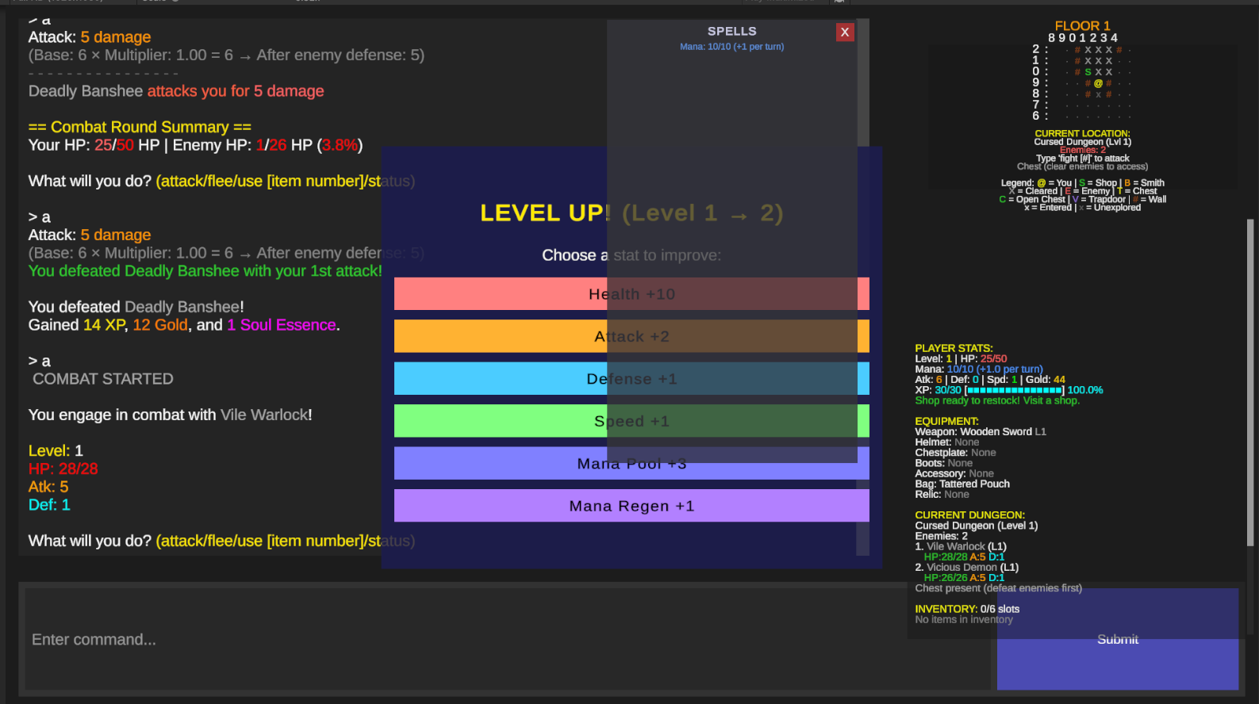Screen dimensions: 1259x704
Task: Close the Spells panel with red X
Action: click(x=845, y=33)
